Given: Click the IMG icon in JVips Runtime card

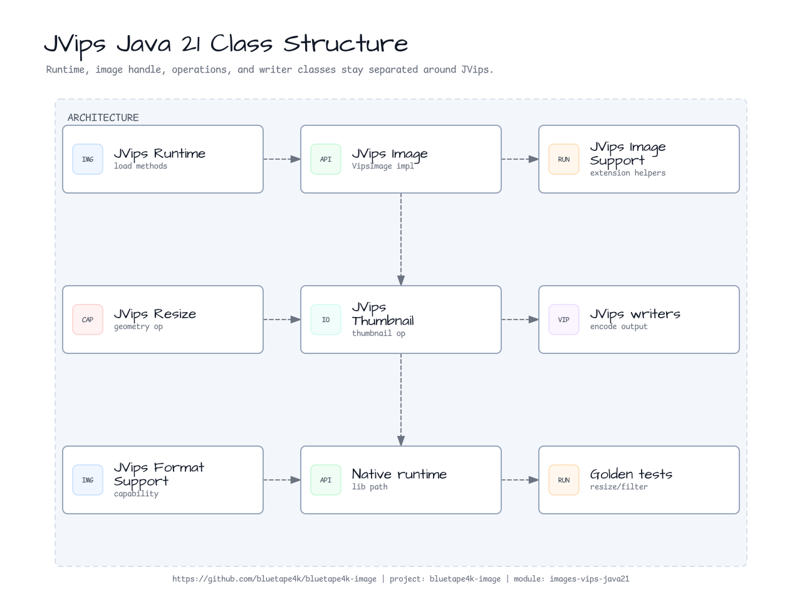Looking at the screenshot, I should click(88, 159).
